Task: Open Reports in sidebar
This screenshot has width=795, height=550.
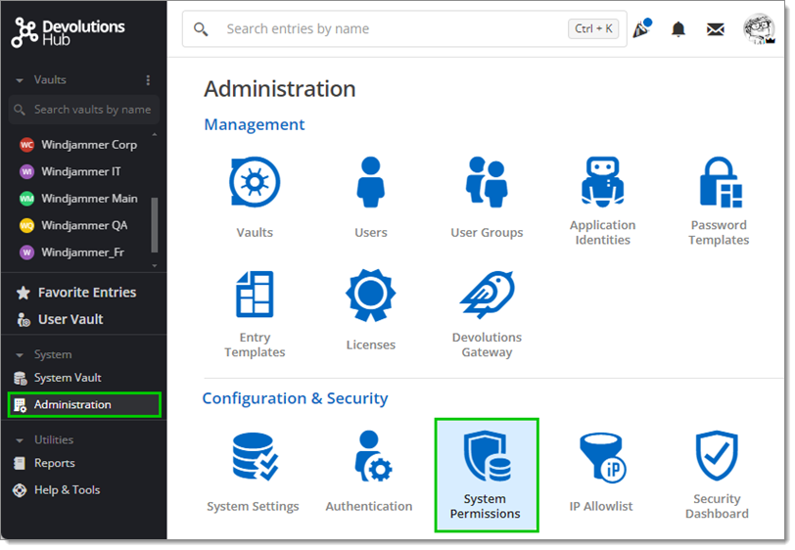Action: (x=44, y=463)
